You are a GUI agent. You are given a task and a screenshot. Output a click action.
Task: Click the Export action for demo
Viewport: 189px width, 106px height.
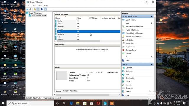click(129, 85)
